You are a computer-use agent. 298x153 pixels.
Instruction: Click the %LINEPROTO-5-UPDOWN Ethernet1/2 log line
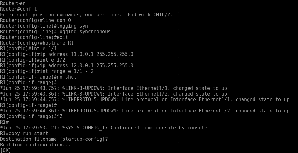(145, 111)
